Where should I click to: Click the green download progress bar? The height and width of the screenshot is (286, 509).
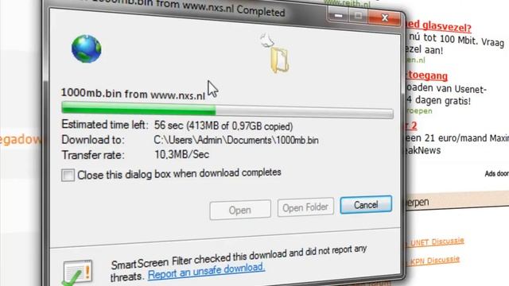coord(227,110)
